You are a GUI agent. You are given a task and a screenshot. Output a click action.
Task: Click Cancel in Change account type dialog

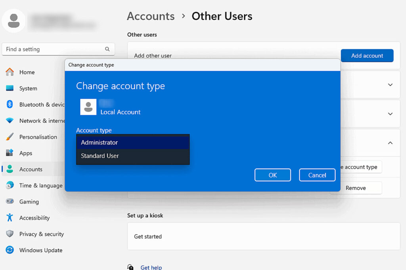317,175
